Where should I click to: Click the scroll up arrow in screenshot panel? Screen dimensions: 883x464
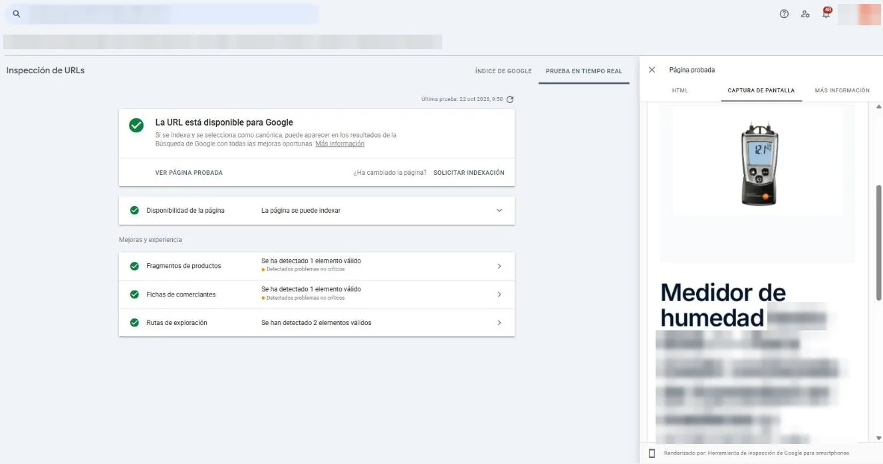pos(878,106)
